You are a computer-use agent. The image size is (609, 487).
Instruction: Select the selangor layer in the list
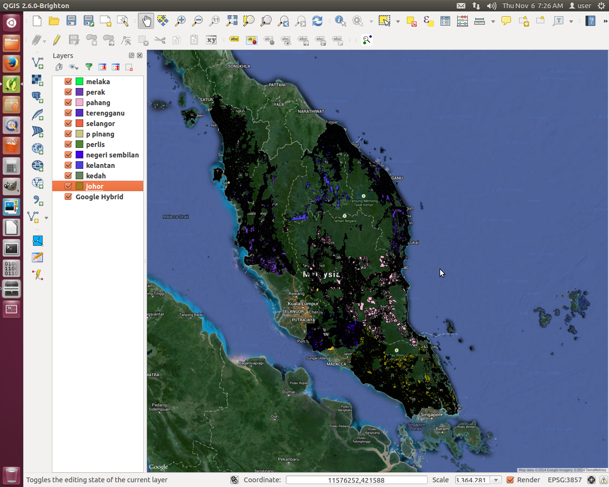coord(100,123)
